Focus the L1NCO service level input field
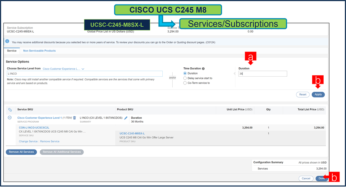Image resolution: width=346 pixels, height=189 pixels. click(x=85, y=74)
